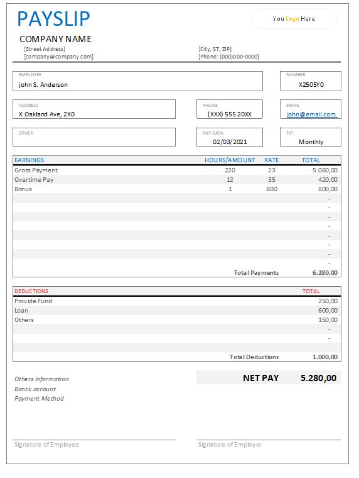The height and width of the screenshot is (478, 359).
Task: Click the Others information line
Action: (41, 379)
